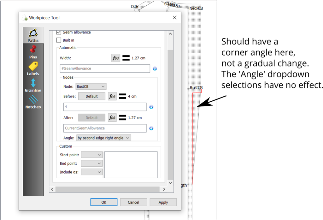Open the Pins settings page

pyautogui.click(x=33, y=52)
